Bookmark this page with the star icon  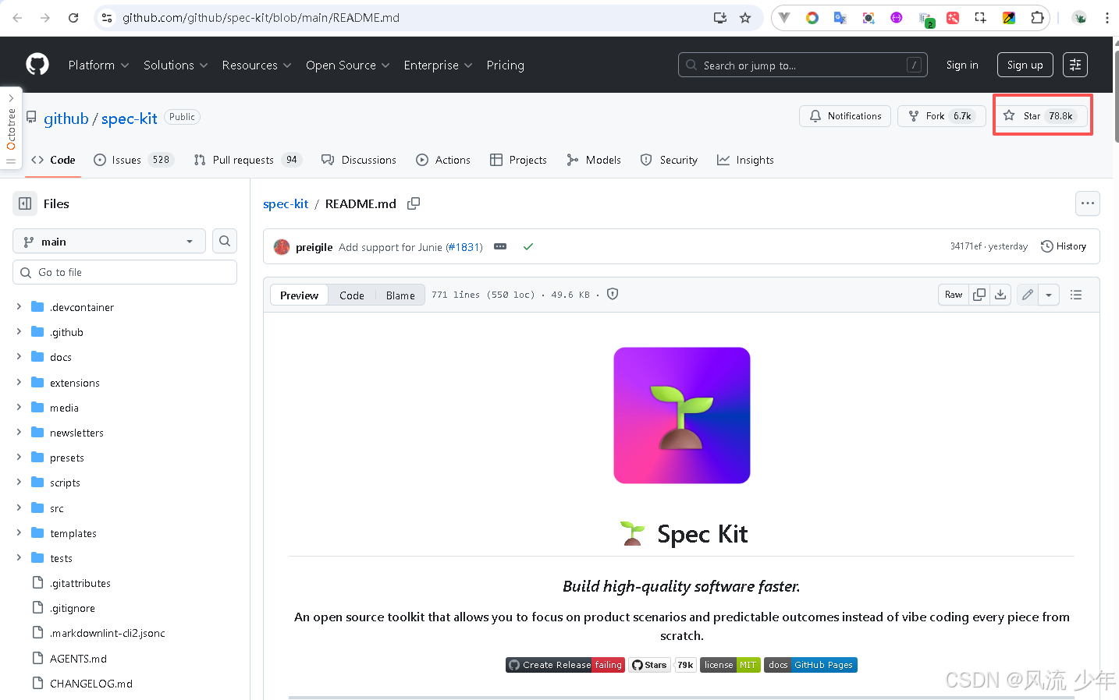point(745,17)
